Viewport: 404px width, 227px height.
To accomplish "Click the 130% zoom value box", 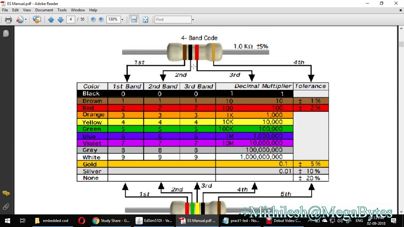I will click(x=113, y=19).
